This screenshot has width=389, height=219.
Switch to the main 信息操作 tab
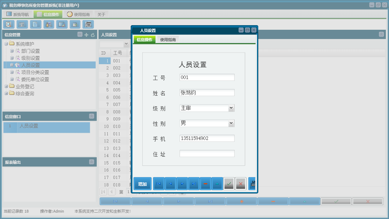click(x=48, y=15)
